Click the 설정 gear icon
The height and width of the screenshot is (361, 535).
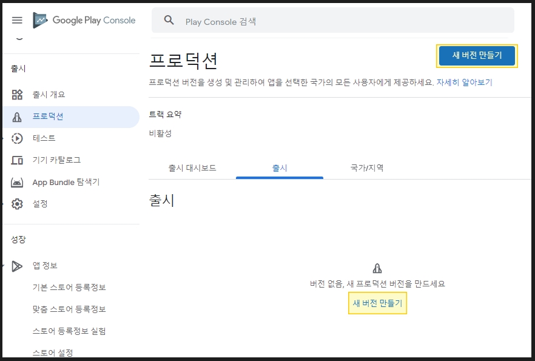(17, 204)
